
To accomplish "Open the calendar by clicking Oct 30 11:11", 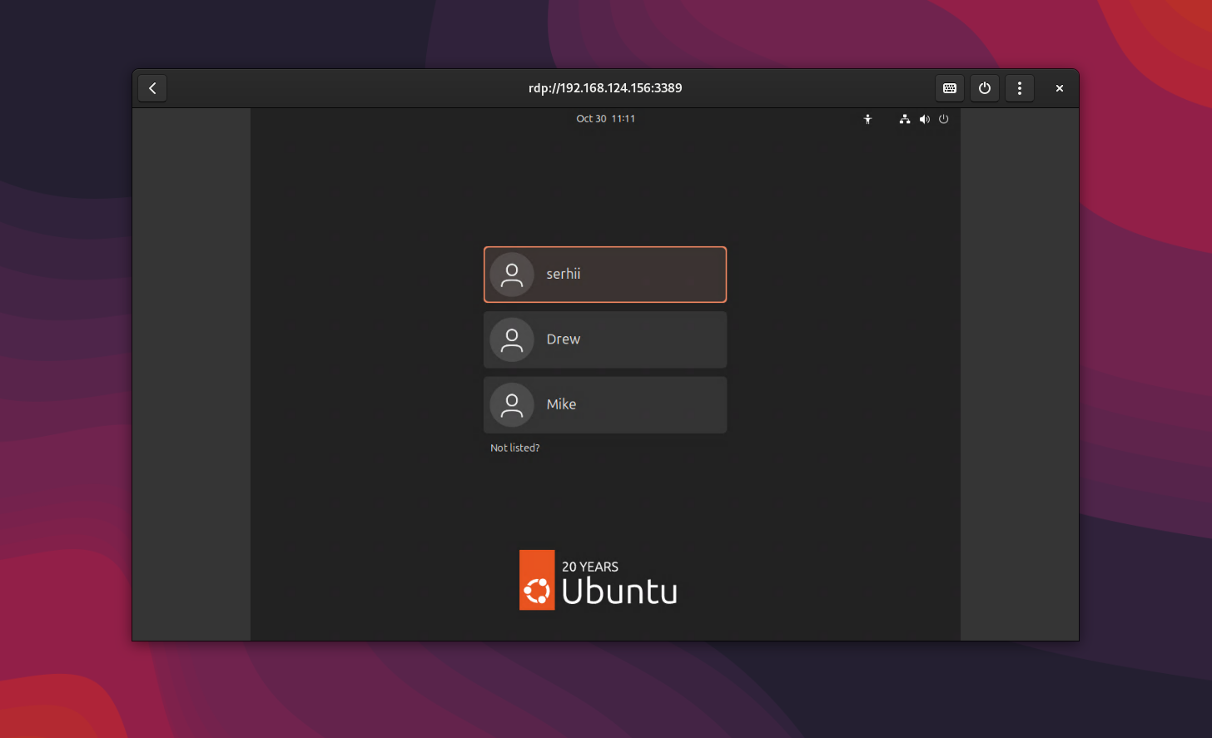I will 605,119.
